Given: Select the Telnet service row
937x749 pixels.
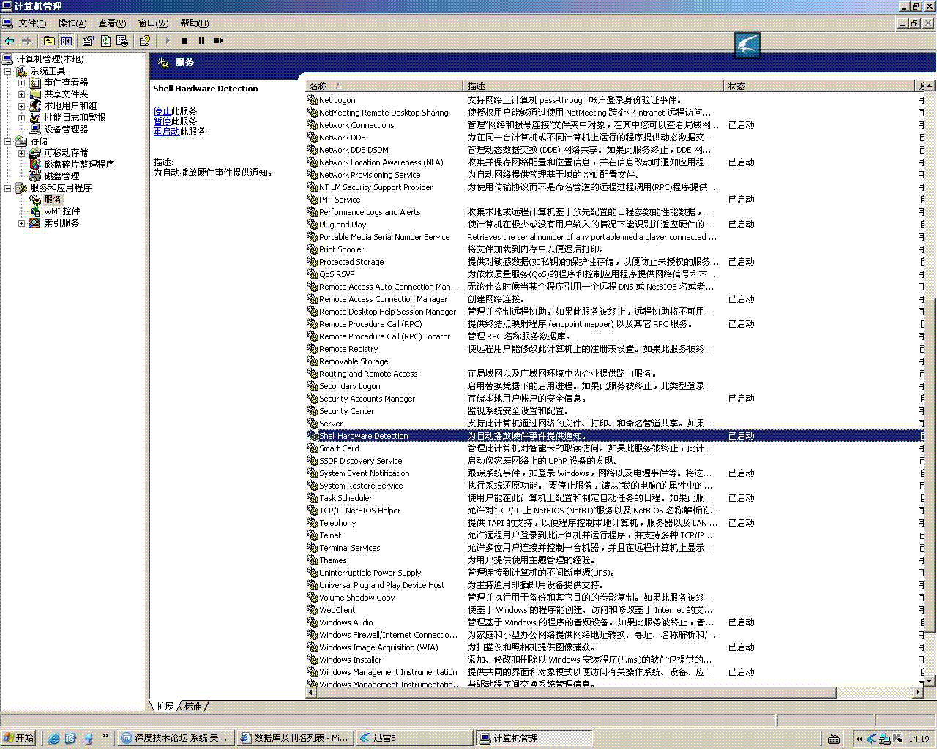Looking at the screenshot, I should point(615,535).
